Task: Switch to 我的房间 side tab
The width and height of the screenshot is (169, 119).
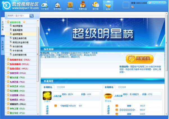Action: 3,45
